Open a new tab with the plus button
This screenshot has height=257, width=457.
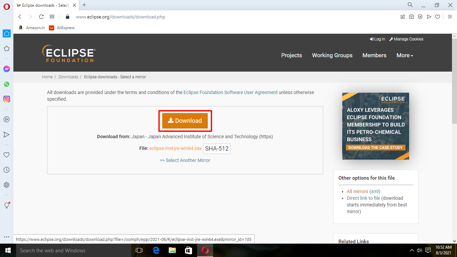[x=84, y=5]
